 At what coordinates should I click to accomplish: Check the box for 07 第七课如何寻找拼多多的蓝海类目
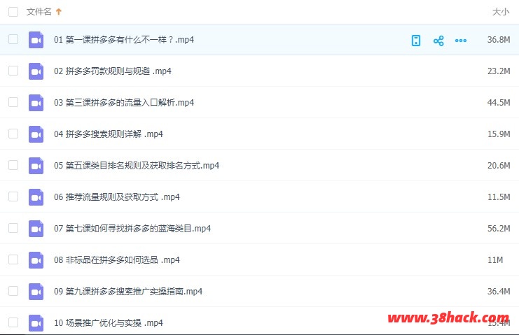[13, 228]
